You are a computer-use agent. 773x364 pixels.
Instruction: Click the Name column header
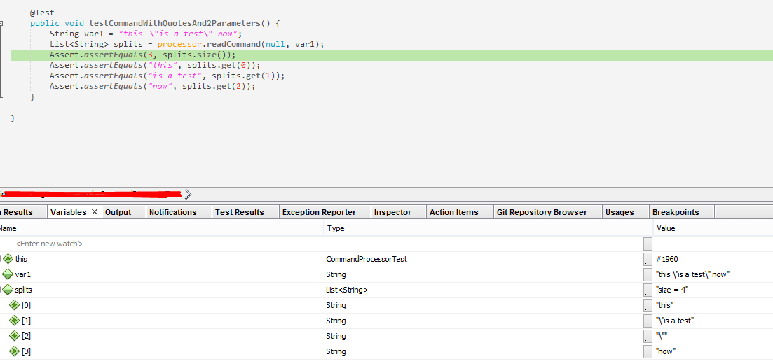pyautogui.click(x=162, y=228)
